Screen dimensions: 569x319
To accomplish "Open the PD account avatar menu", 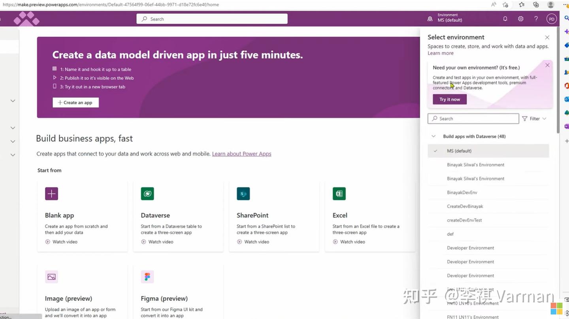I will (x=552, y=19).
